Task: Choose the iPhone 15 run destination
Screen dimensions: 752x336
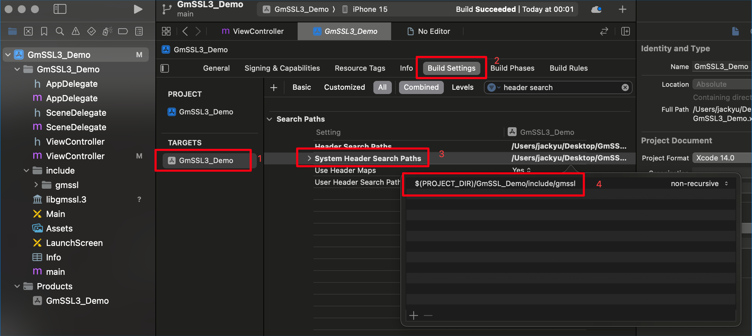Action: (365, 9)
